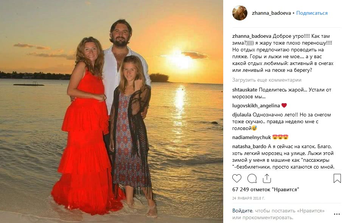342x223 pixels.
Task: Click the zhanna_badoeva profile avatar
Action: point(239,13)
